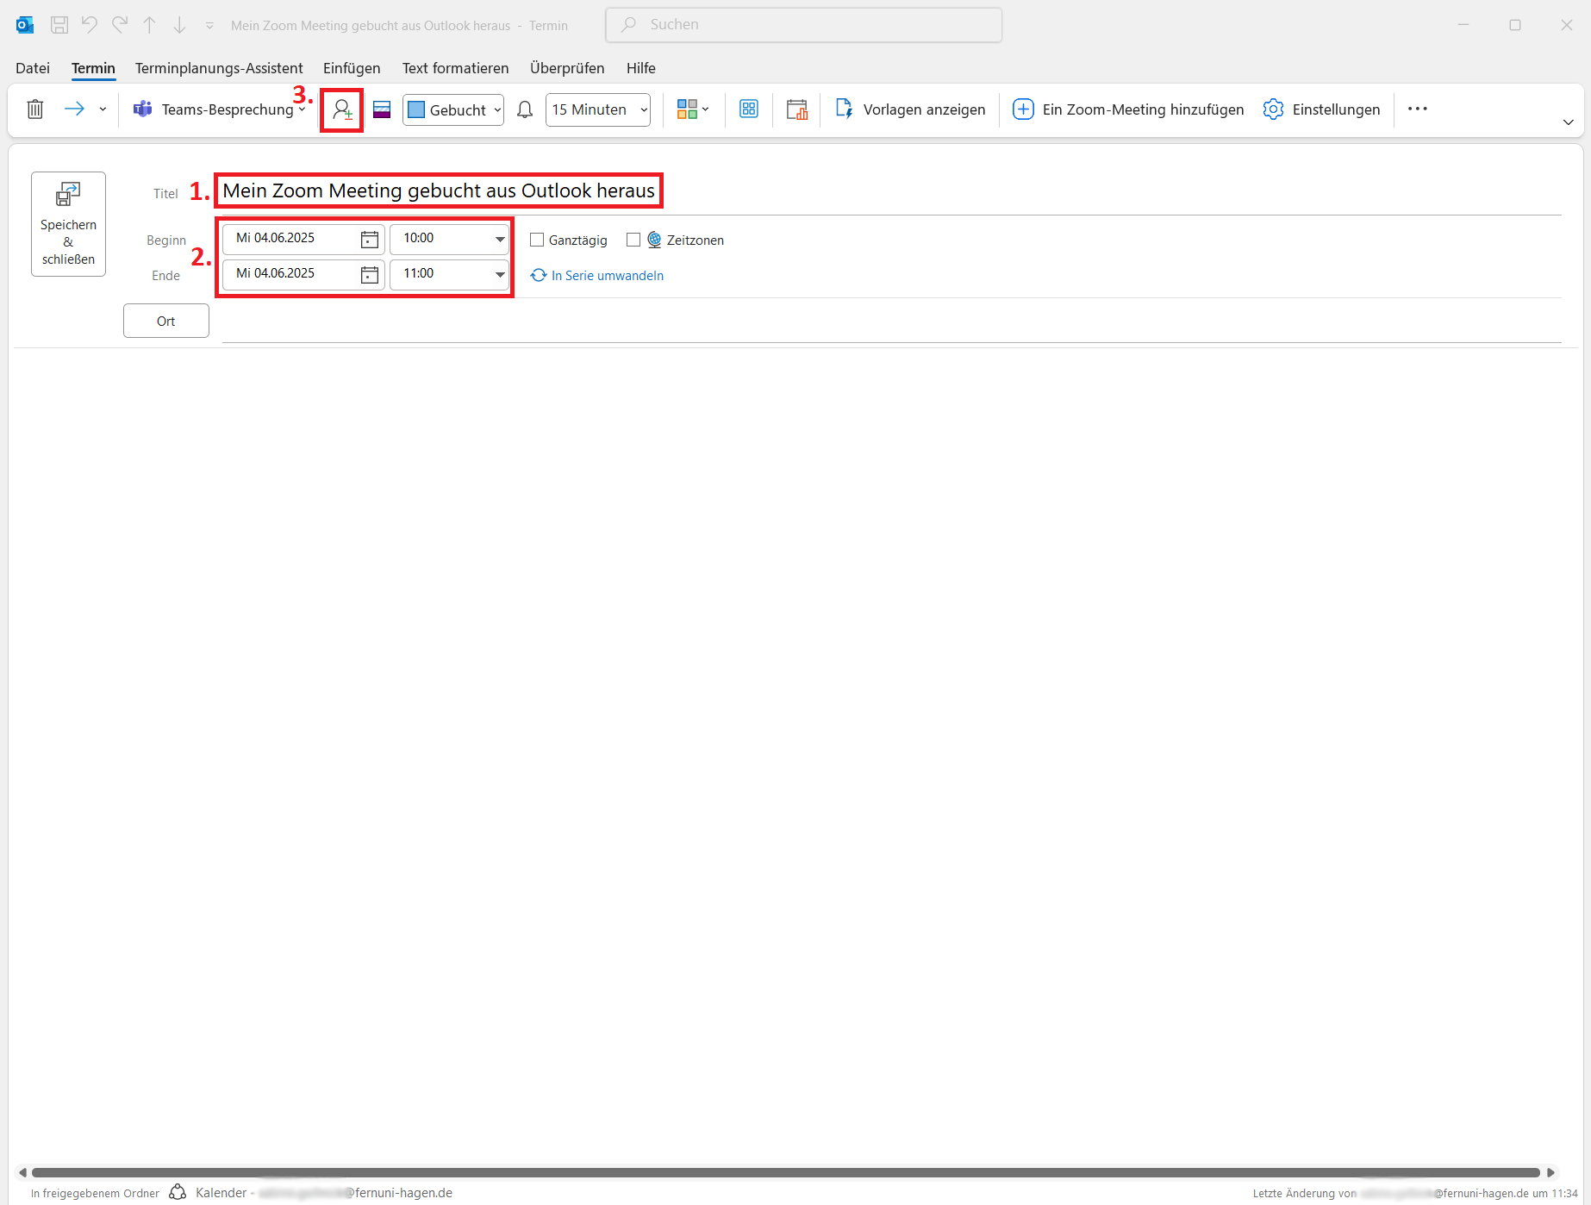Expand Teams-Besprechung dropdown arrow

pyautogui.click(x=302, y=109)
